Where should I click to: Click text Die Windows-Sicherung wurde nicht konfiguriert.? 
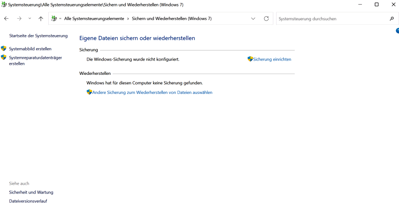coord(133,59)
